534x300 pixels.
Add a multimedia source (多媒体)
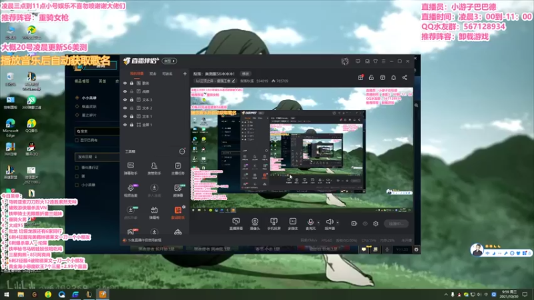click(x=292, y=224)
